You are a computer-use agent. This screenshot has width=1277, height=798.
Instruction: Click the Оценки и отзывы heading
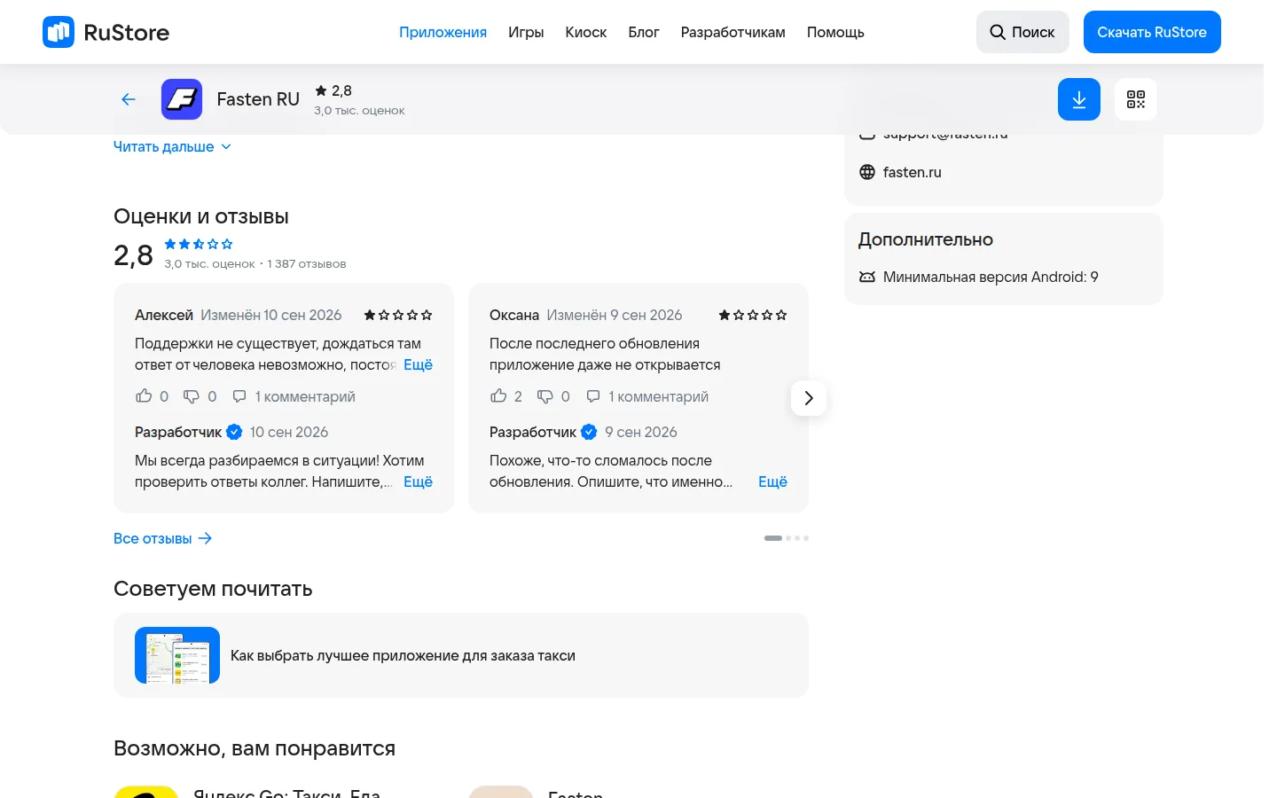point(201,216)
